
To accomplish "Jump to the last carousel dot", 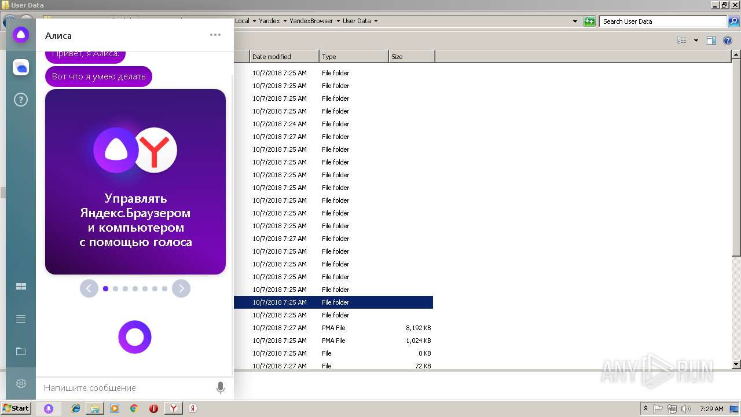I will pyautogui.click(x=164, y=288).
